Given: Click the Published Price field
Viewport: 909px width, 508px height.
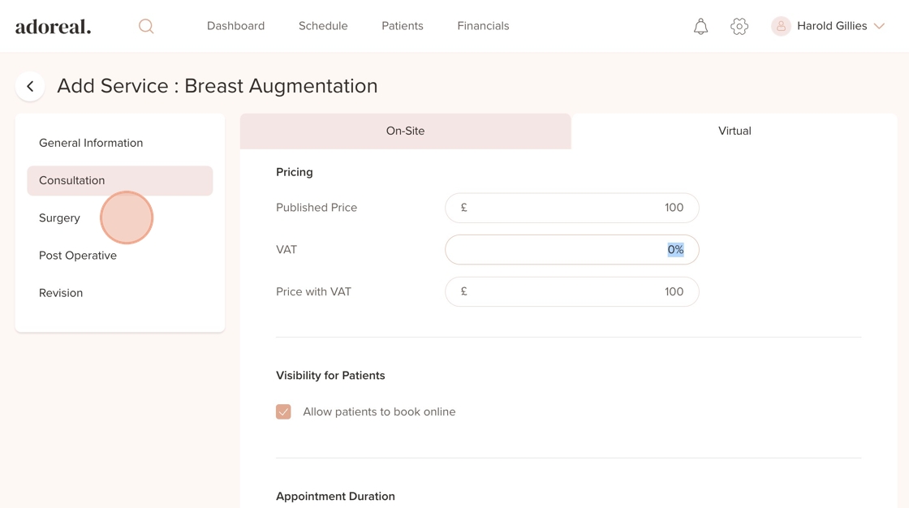Looking at the screenshot, I should coord(571,208).
